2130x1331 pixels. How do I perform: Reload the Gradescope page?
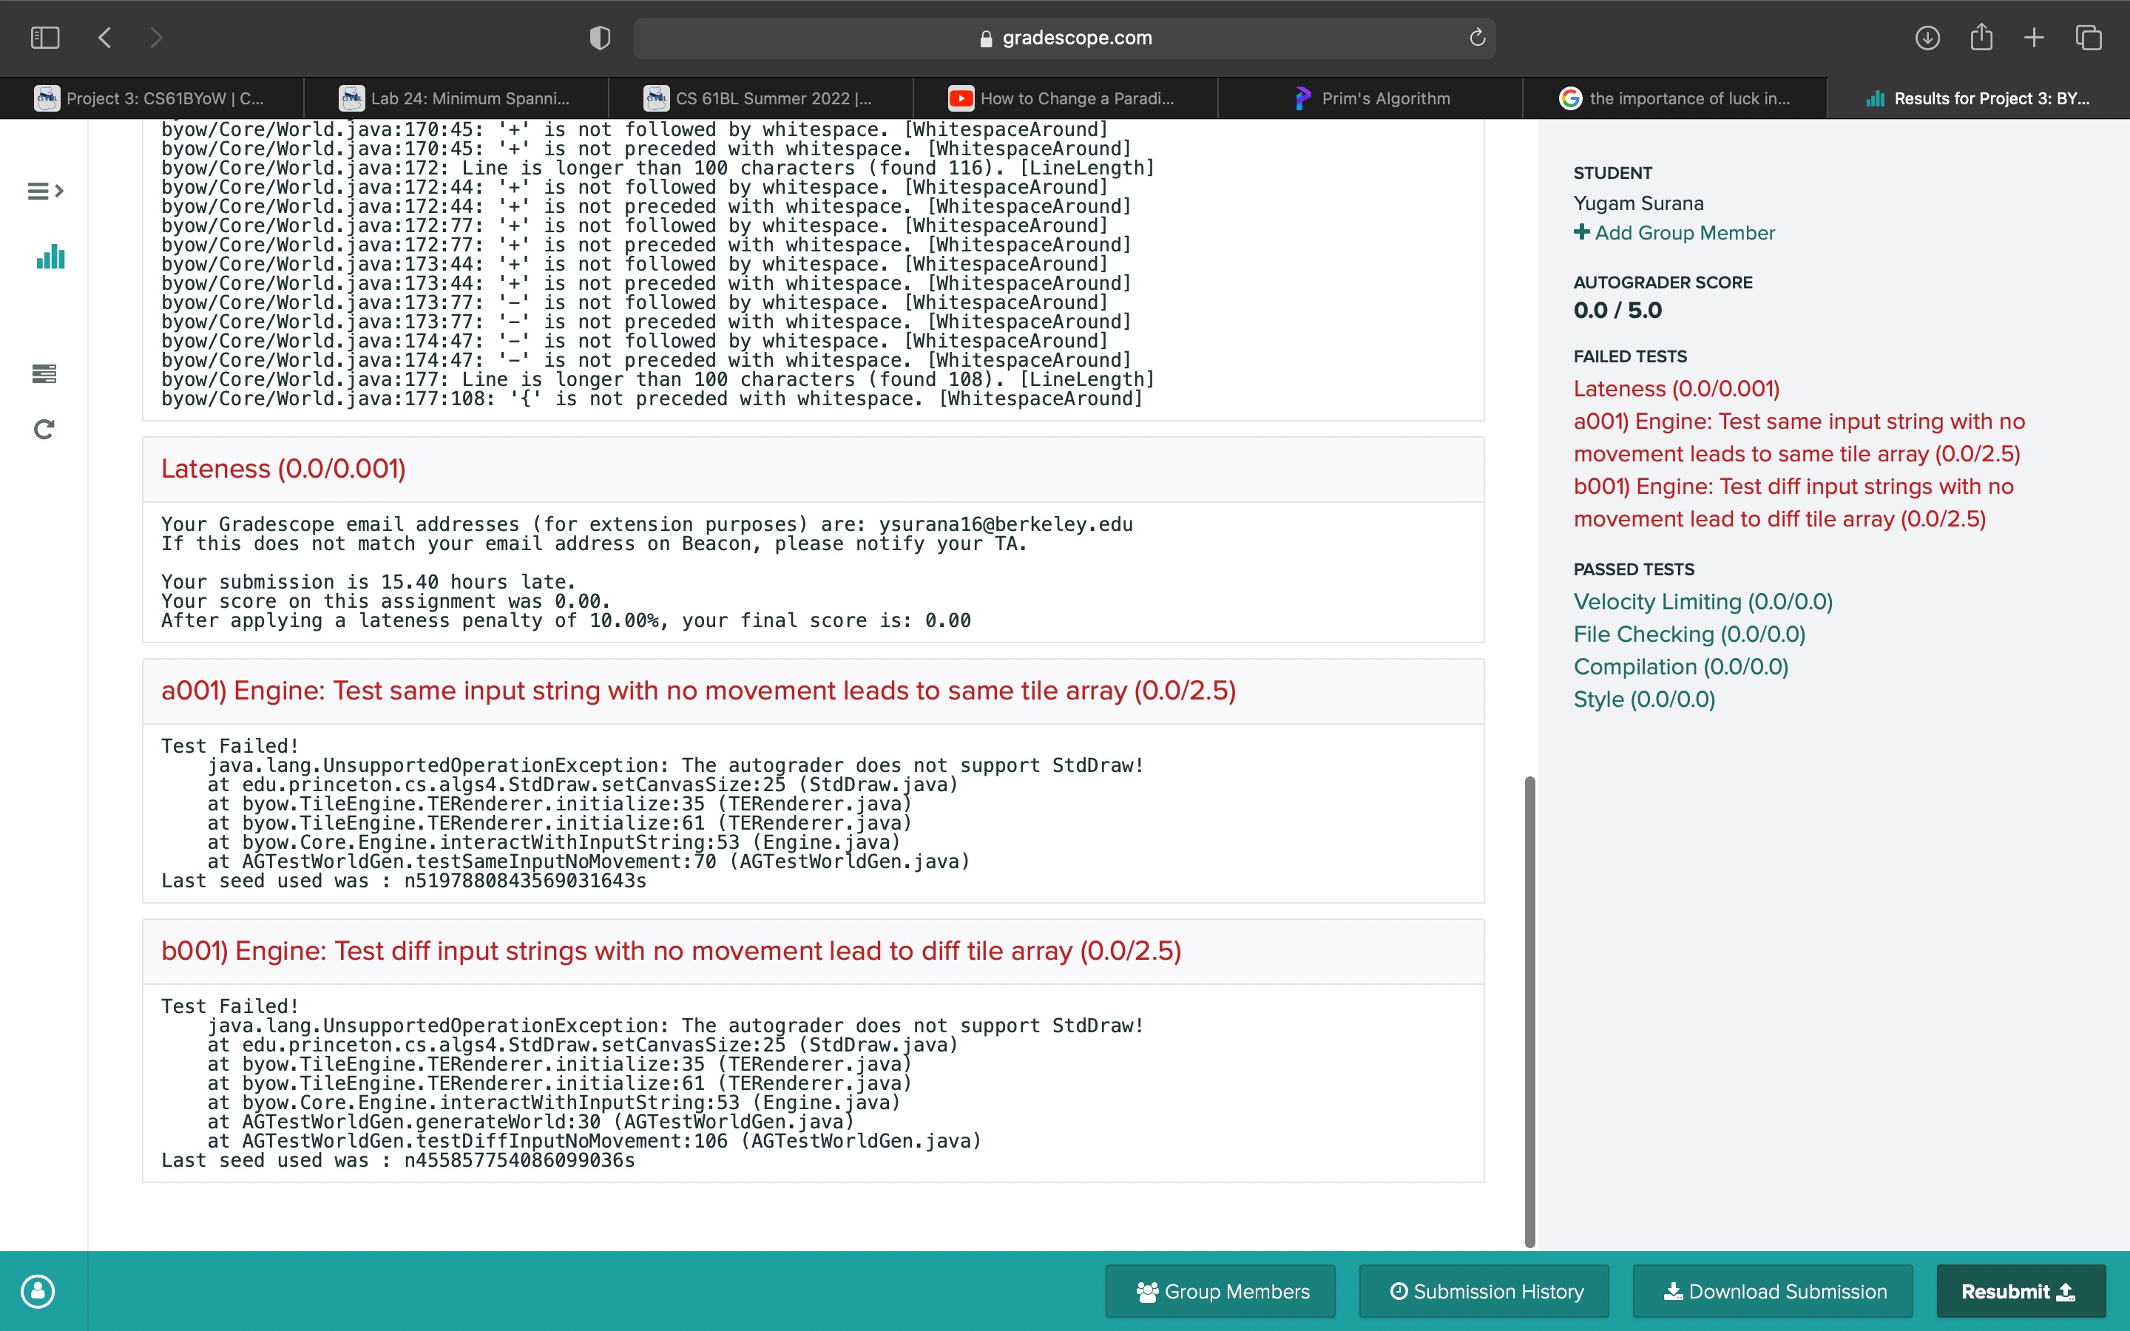(1477, 38)
